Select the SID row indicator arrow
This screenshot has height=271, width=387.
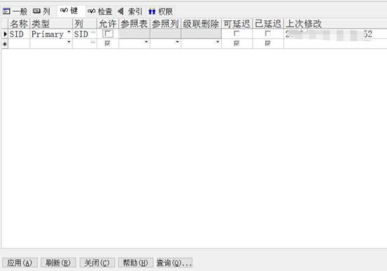pyautogui.click(x=5, y=34)
